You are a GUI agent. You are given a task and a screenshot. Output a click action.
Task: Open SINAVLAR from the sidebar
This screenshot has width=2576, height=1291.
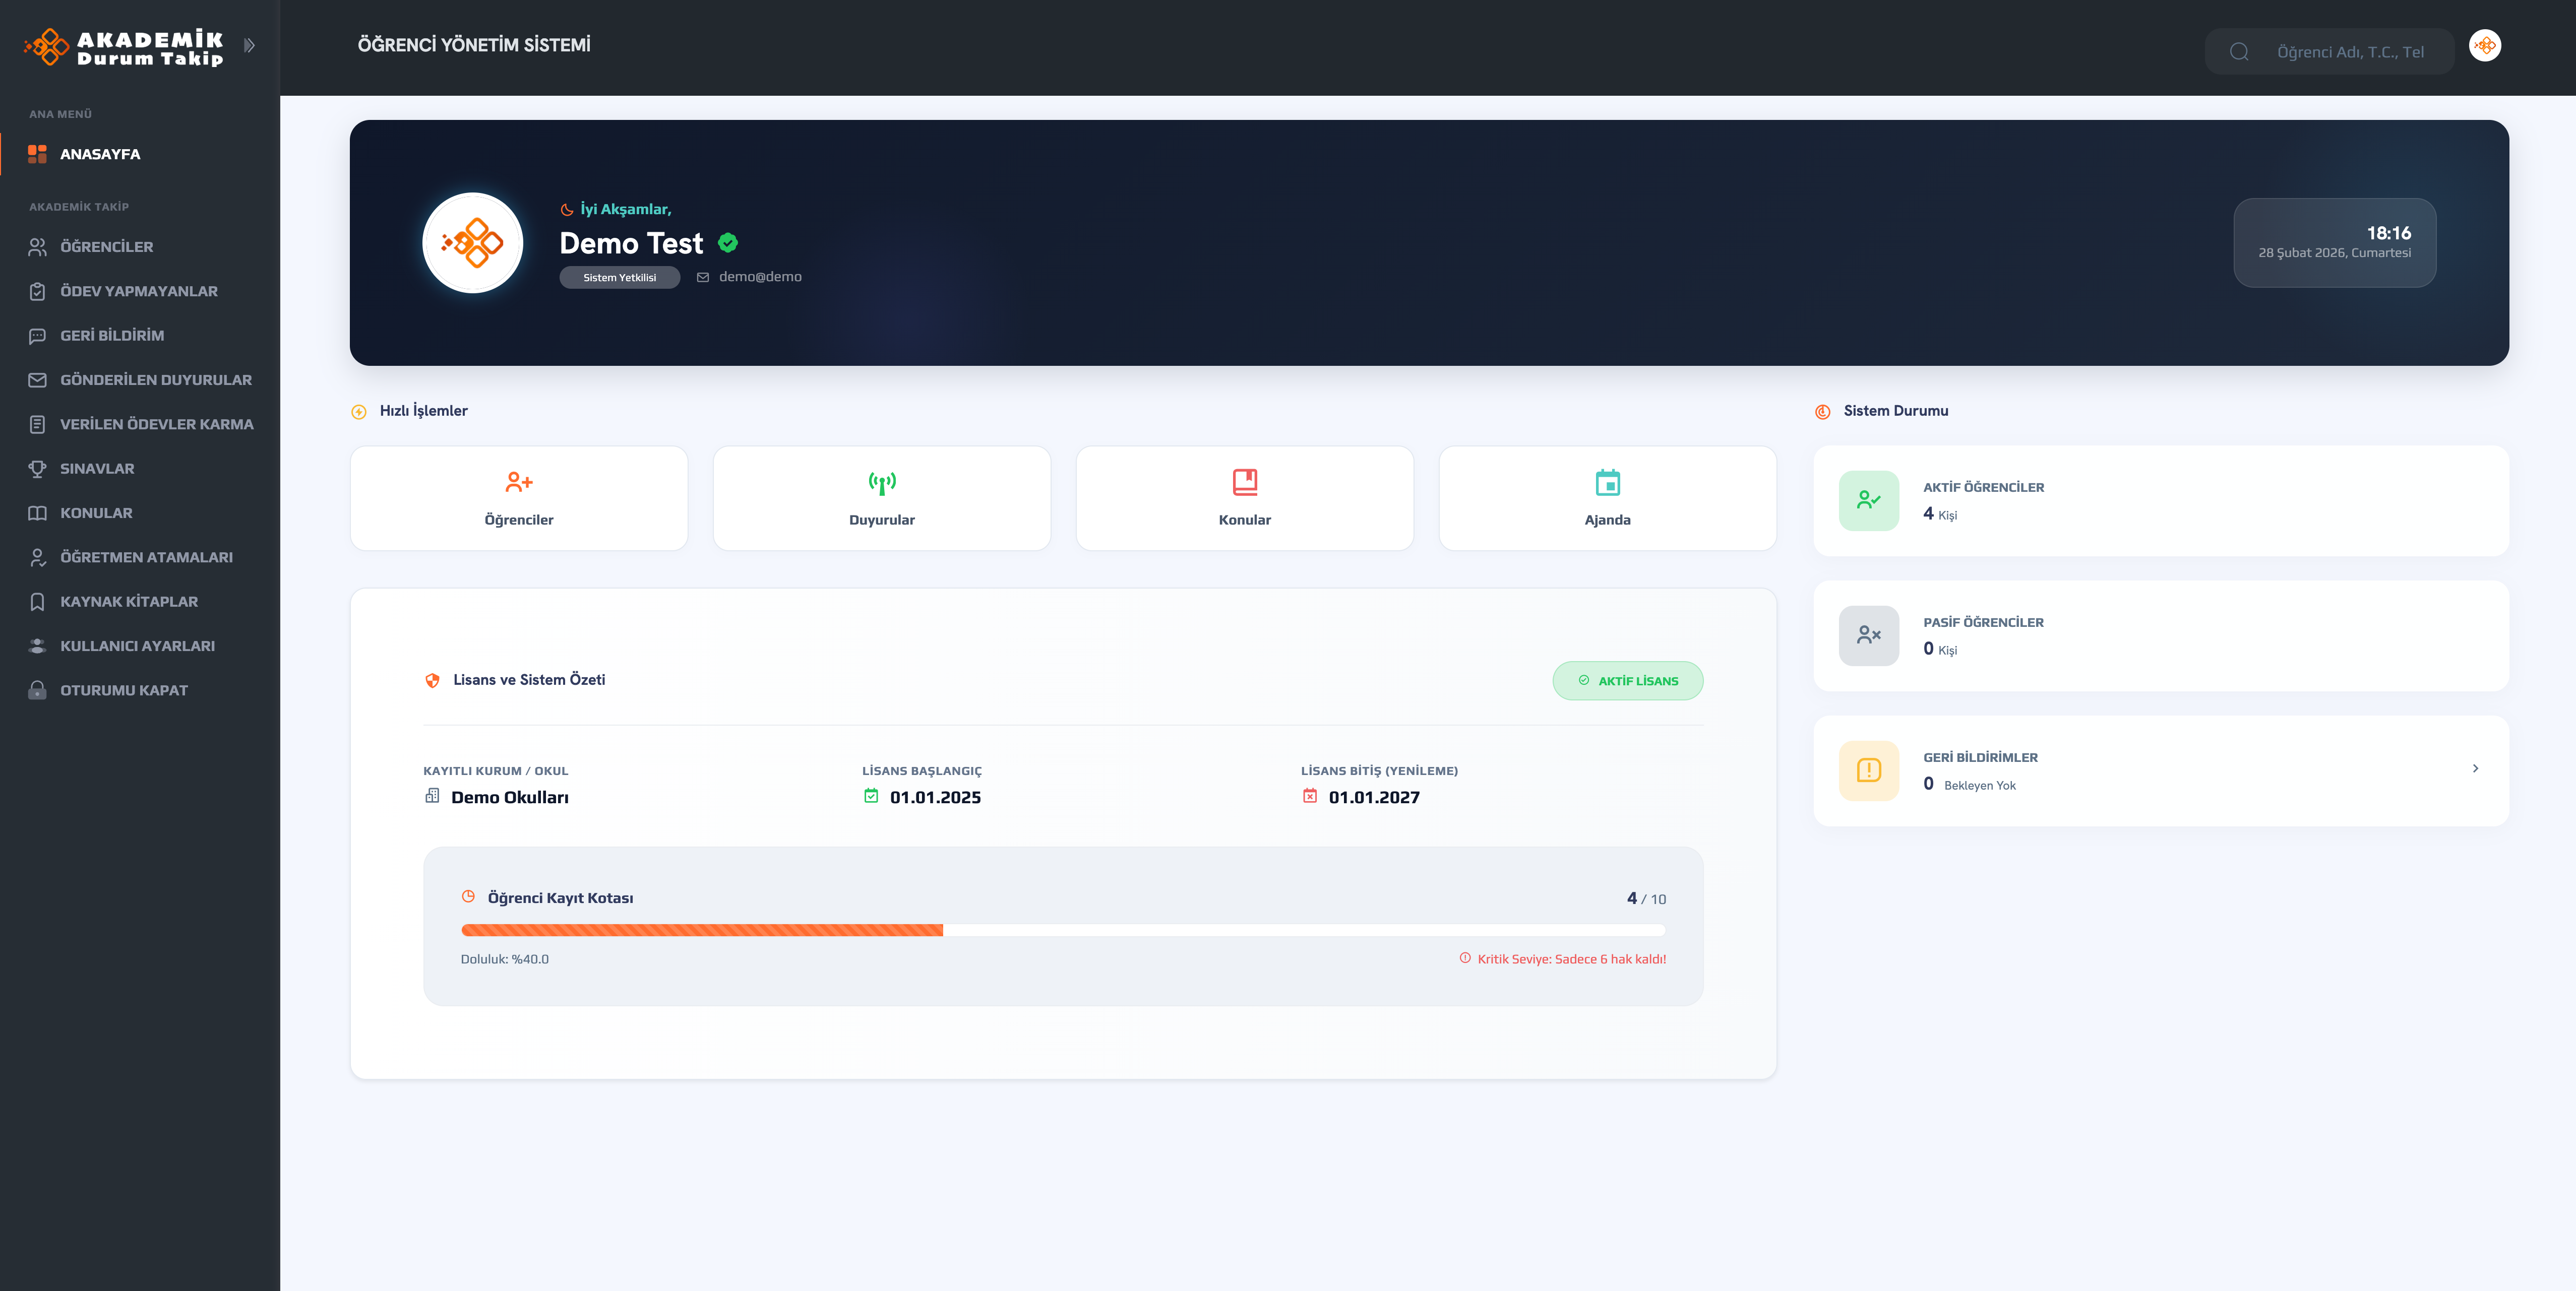coord(97,469)
